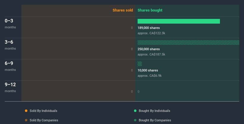This screenshot has height=124, width=244.
Task: Click the solid green 0–3 months bought bar
Action: click(x=179, y=21)
